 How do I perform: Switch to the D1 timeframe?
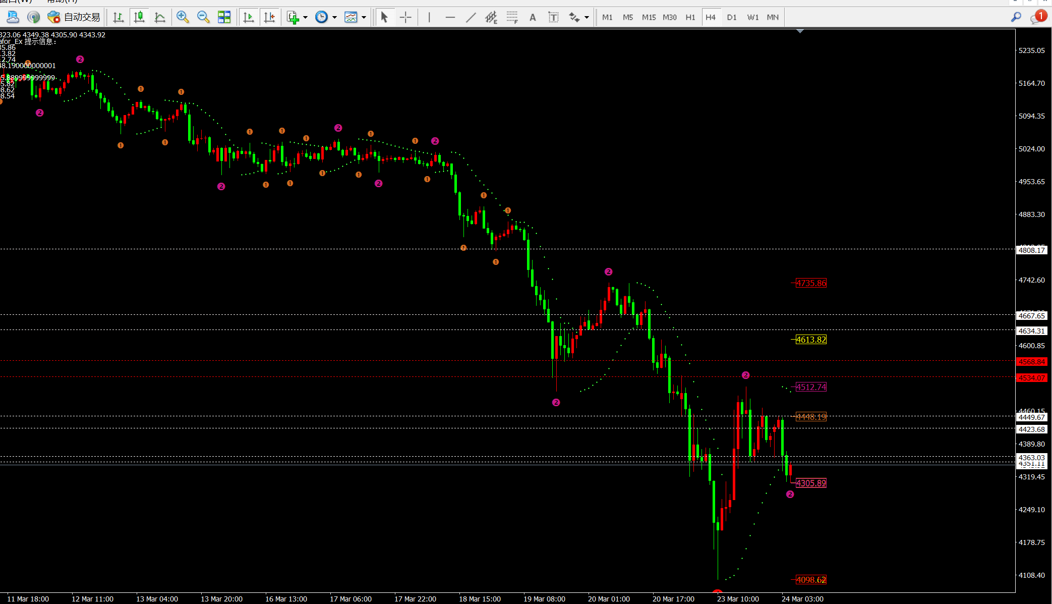732,17
